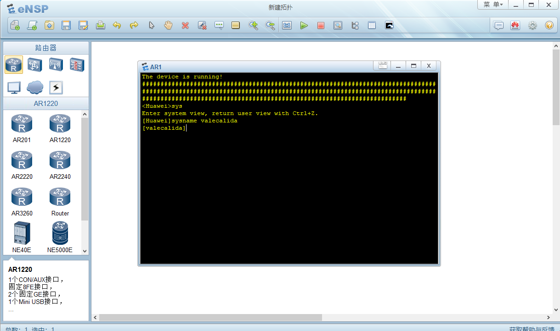Screen dimensions: 560x331
Task: Open the 菜单 dropdown menu
Action: point(493,5)
